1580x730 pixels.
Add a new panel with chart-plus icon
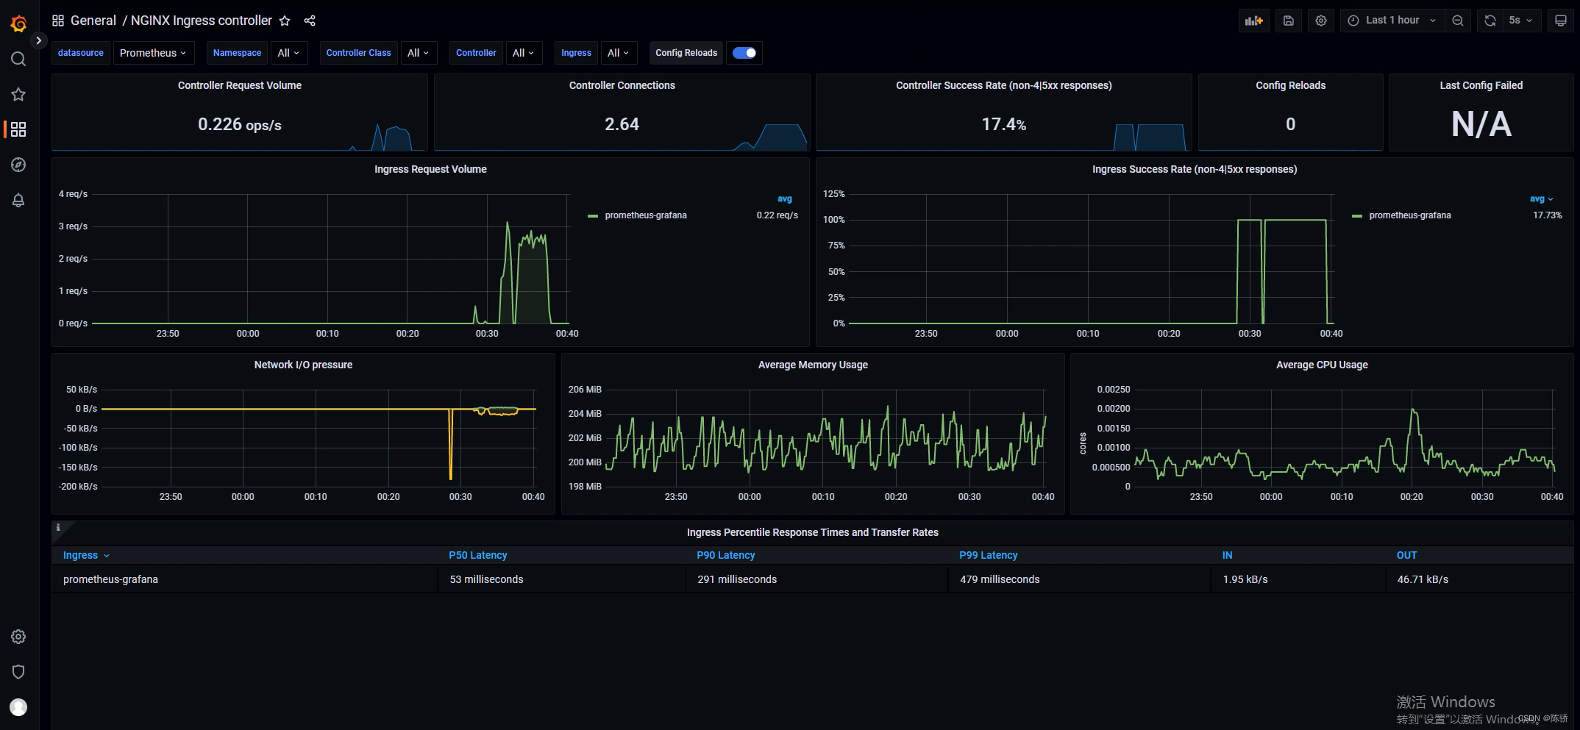coord(1254,21)
